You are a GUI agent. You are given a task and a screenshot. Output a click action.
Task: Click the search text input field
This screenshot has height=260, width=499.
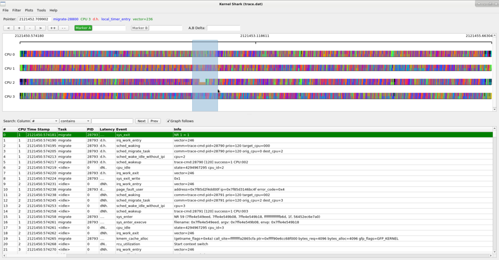pyautogui.click(x=112, y=121)
